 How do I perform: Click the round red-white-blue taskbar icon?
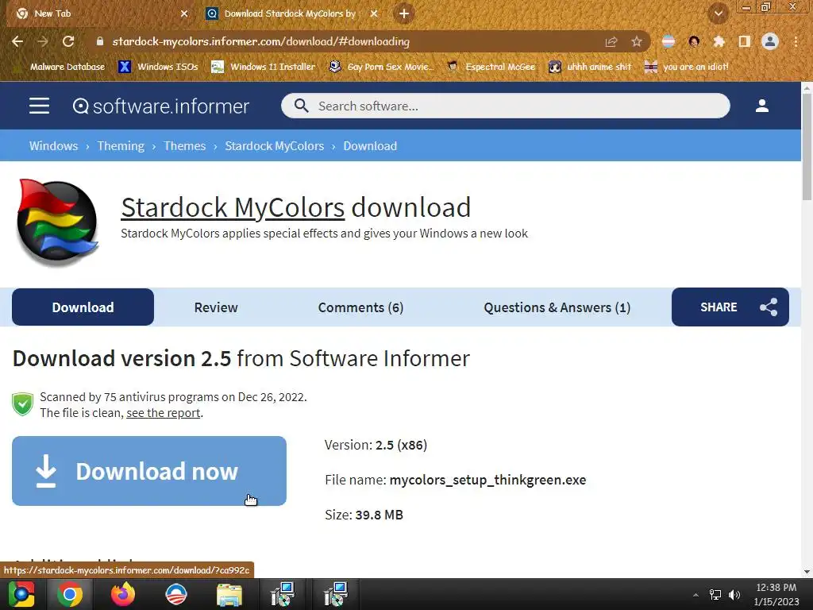coord(175,594)
